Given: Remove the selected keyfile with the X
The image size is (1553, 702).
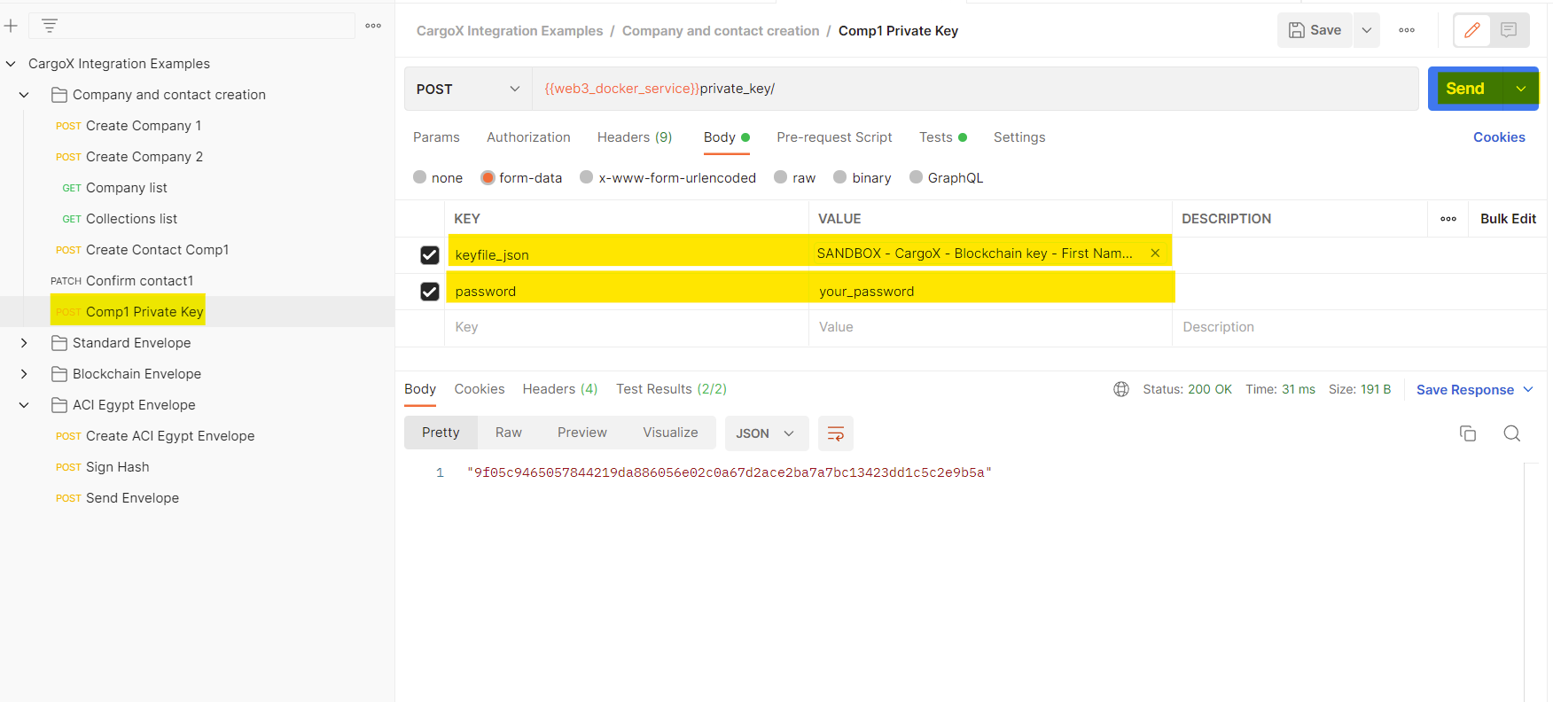Looking at the screenshot, I should point(1155,253).
